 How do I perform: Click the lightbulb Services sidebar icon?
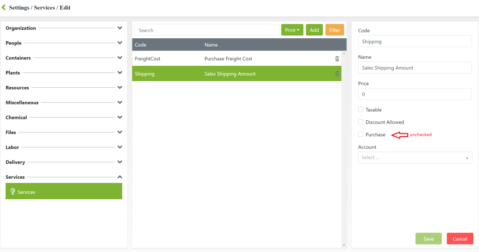(13, 192)
